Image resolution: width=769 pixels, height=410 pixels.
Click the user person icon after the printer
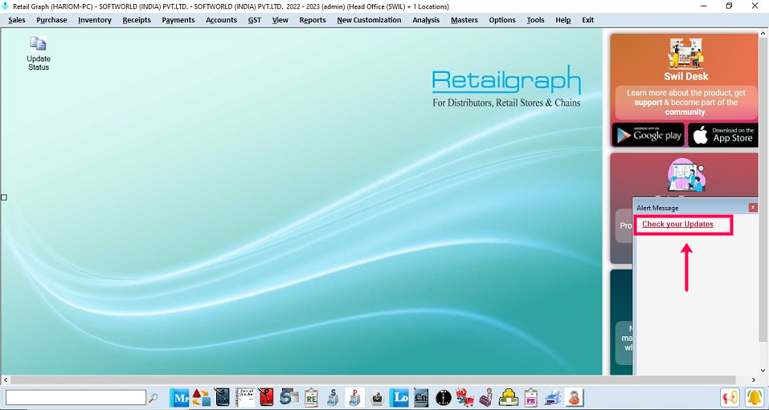574,397
